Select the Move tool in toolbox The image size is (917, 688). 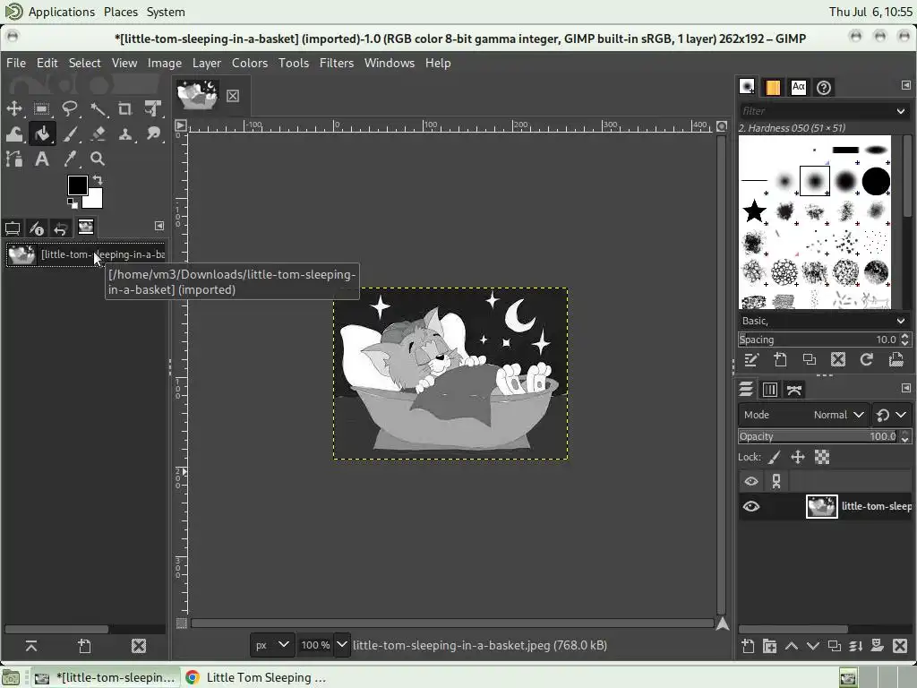14,108
